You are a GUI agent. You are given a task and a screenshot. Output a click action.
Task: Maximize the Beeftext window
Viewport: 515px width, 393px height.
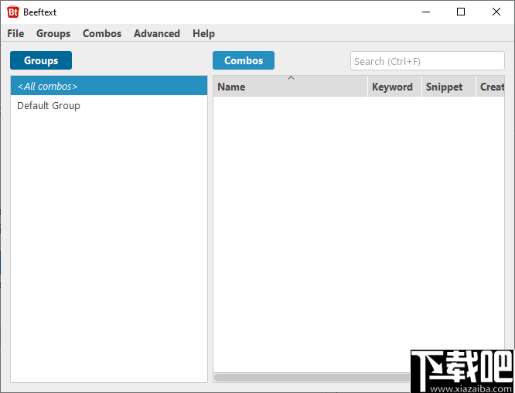(461, 12)
